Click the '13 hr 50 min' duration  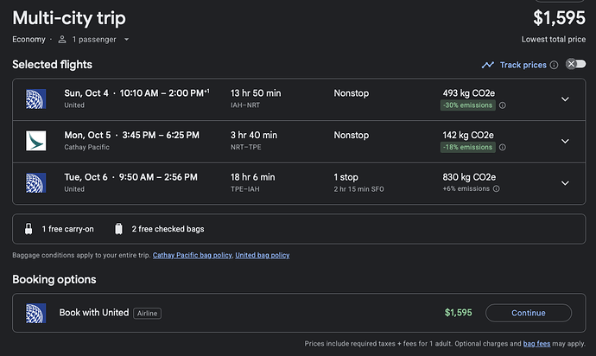point(256,93)
